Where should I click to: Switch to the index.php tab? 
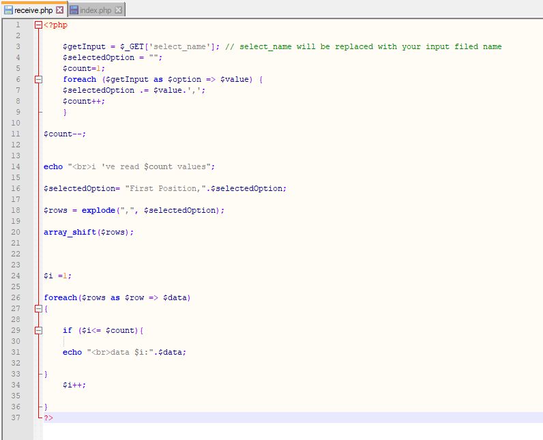[x=96, y=10]
